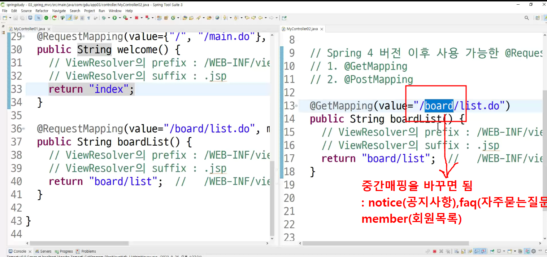This screenshot has height=257, width=547.
Task: Toggle Pin Console button
Action: click(x=492, y=251)
